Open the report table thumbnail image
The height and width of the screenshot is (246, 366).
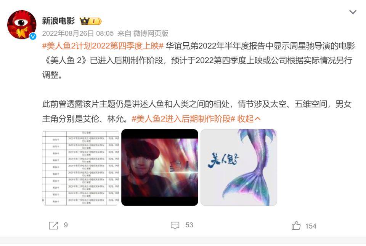click(x=80, y=168)
